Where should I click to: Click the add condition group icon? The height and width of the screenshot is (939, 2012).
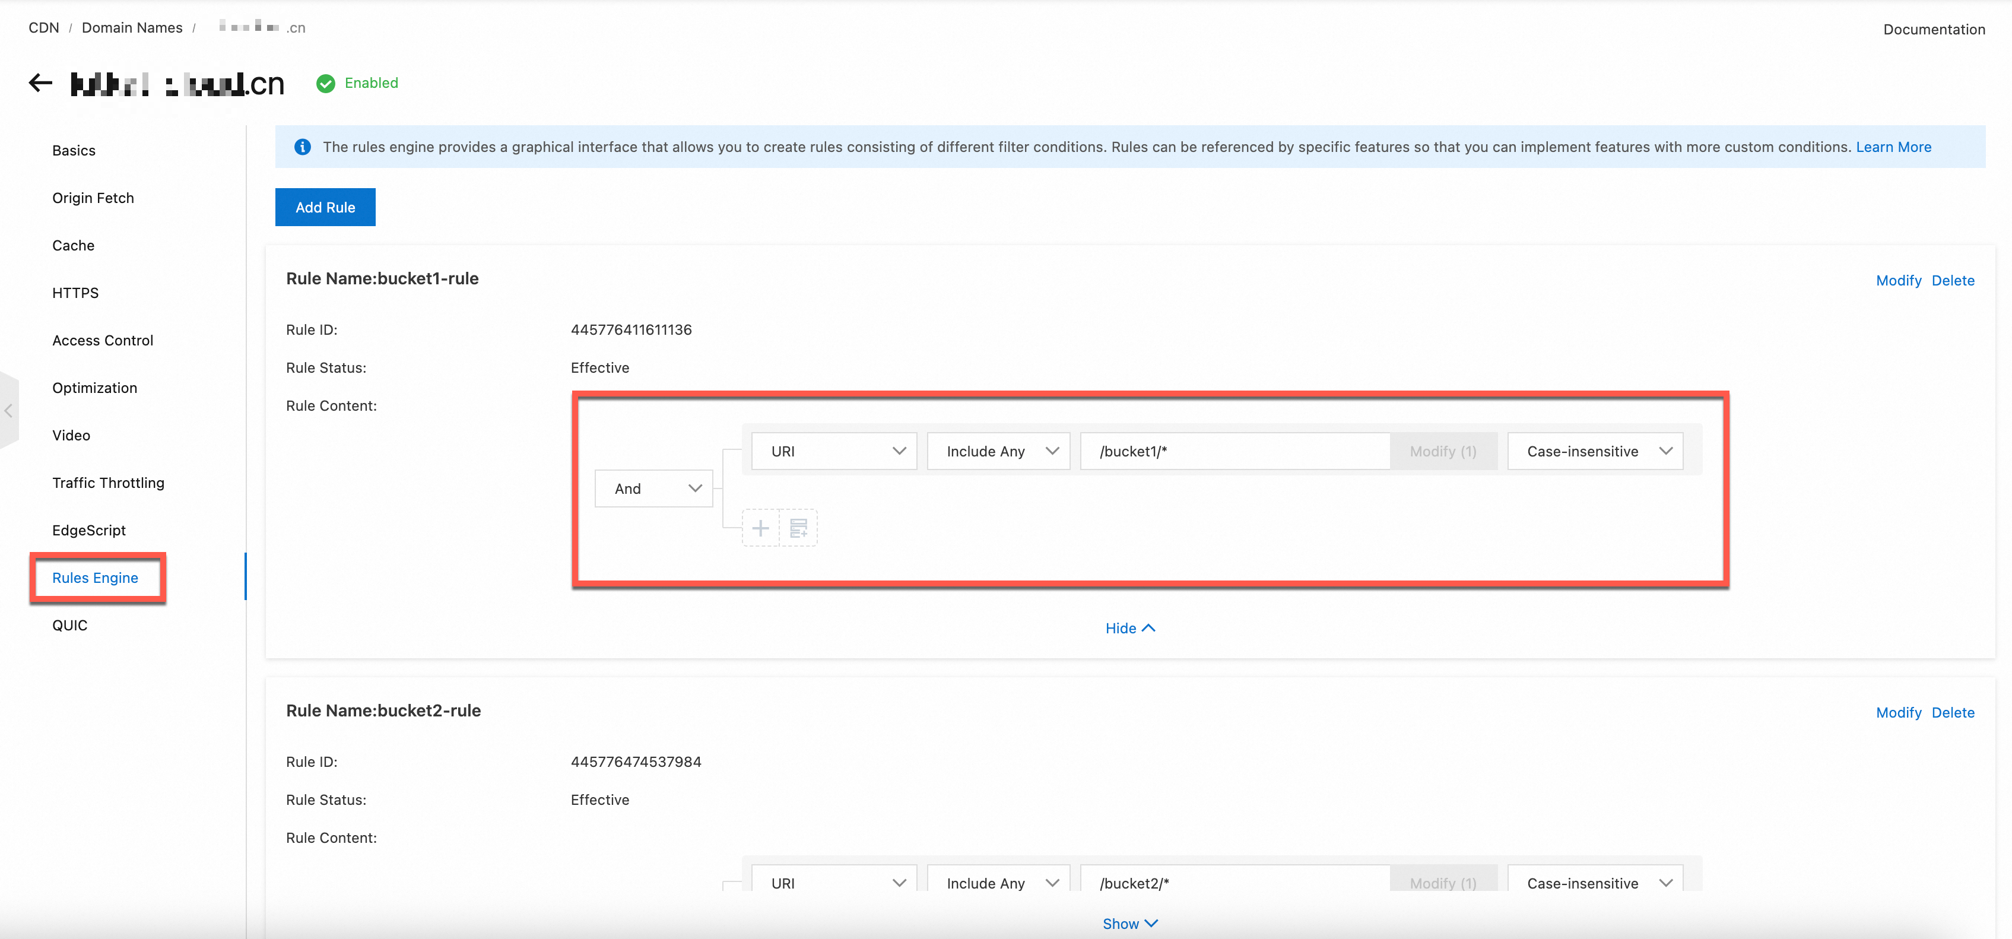(x=798, y=528)
